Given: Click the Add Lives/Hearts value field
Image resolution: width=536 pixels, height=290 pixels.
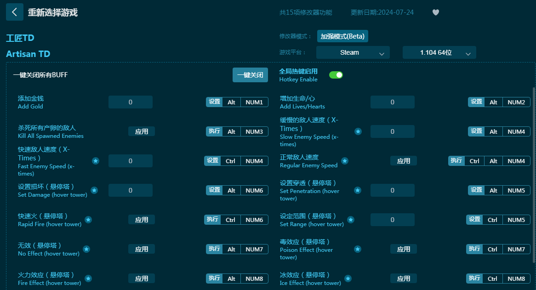Looking at the screenshot, I should (393, 102).
